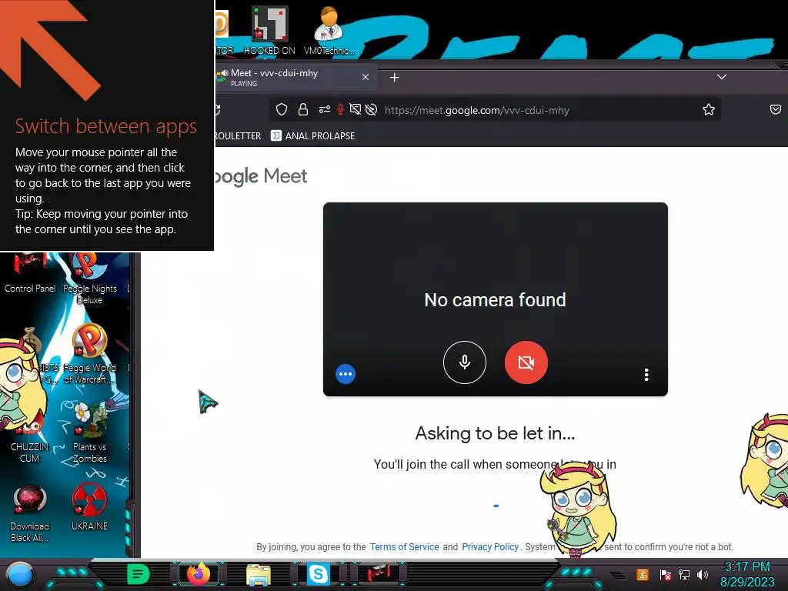Open Skype from the taskbar
Image resolution: width=788 pixels, height=591 pixels.
[x=318, y=574]
